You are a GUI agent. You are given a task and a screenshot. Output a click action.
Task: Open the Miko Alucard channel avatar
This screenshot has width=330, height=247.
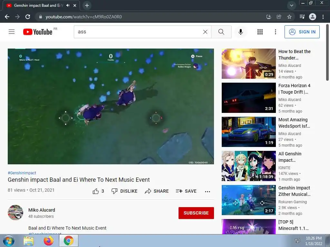(15, 213)
